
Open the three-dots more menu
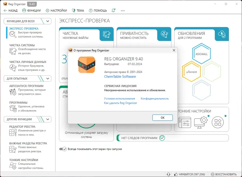(123, 11)
